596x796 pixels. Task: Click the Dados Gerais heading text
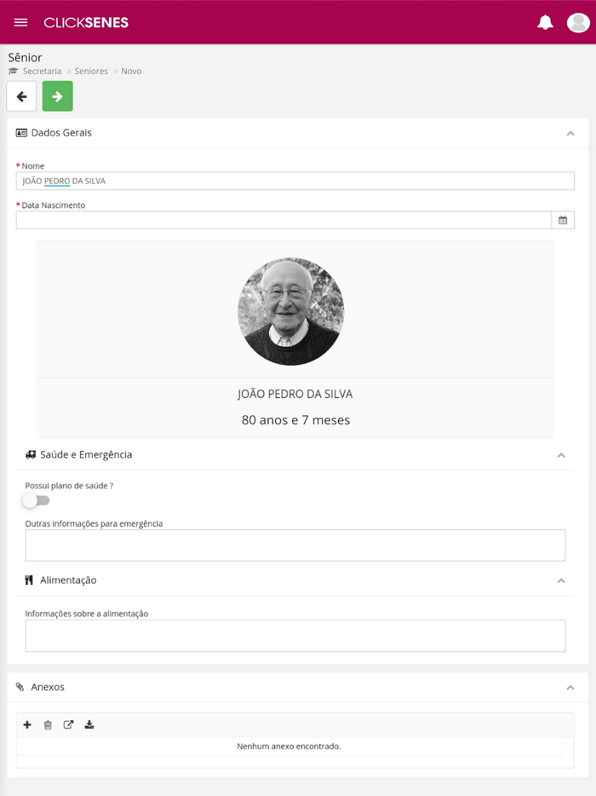(x=61, y=132)
